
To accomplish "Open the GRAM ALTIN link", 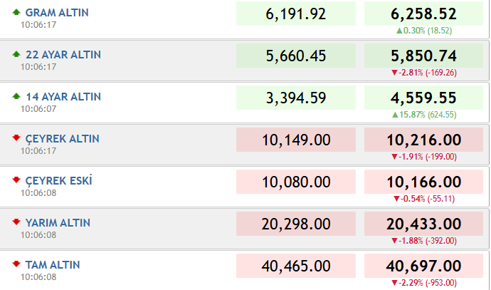I will 57,13.
